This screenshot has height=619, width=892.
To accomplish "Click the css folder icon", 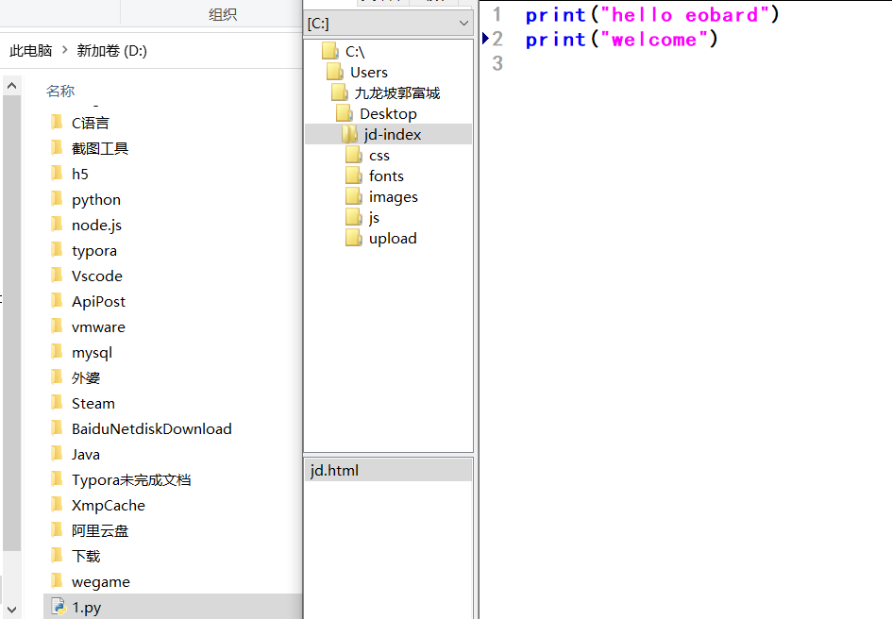I will point(354,155).
